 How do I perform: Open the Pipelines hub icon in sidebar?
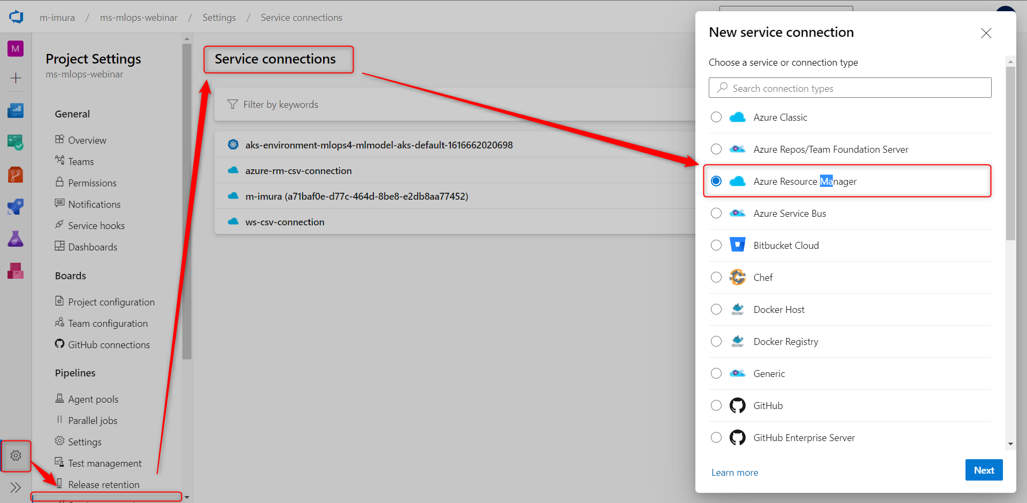(16, 207)
